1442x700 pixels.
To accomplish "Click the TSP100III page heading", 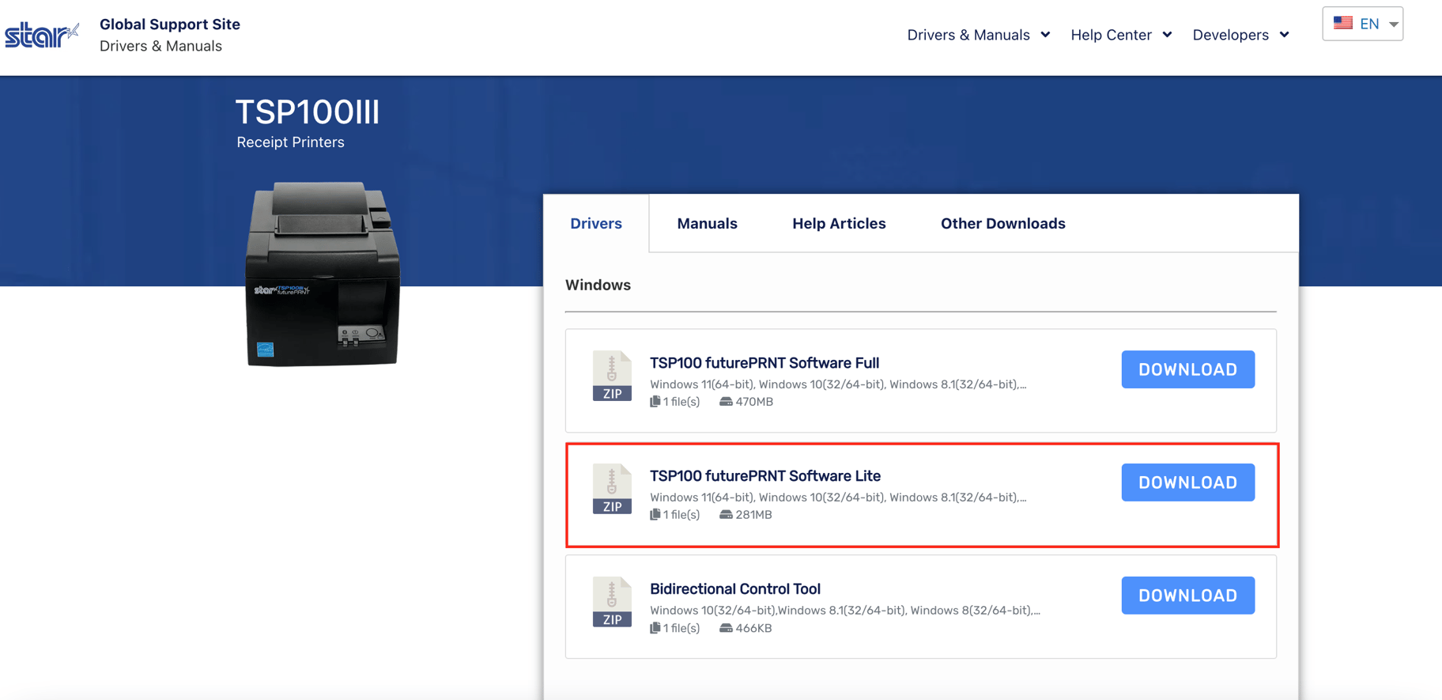I will [308, 112].
